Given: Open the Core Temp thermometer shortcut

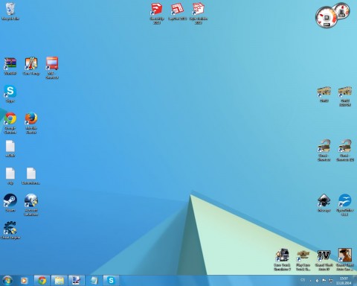Looking at the screenshot, I should tap(31, 66).
